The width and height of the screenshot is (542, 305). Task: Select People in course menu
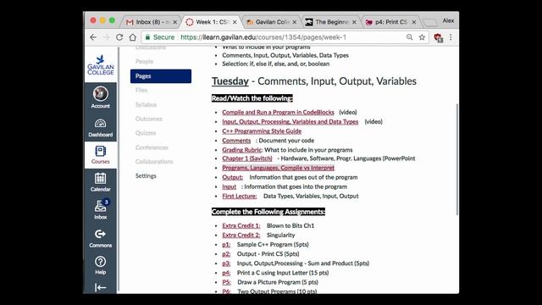[144, 62]
